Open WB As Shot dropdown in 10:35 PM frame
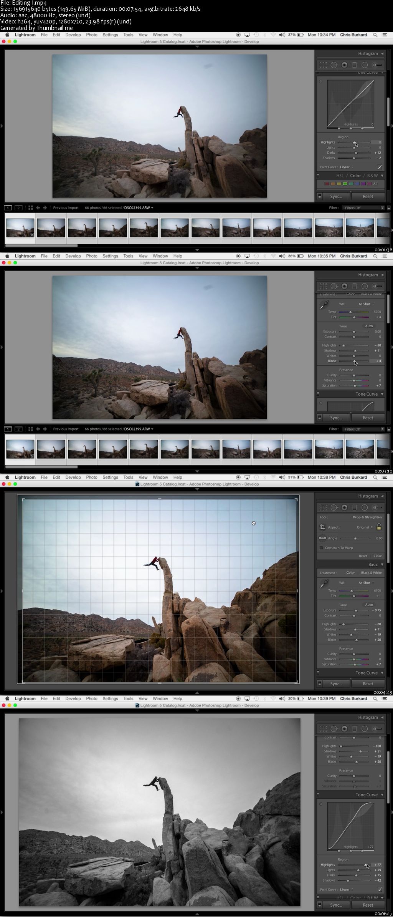This screenshot has width=393, height=917. 366,304
